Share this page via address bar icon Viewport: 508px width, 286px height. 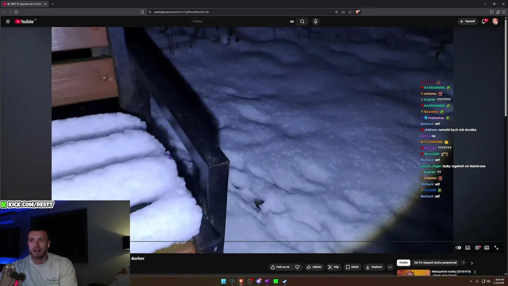coord(350,12)
